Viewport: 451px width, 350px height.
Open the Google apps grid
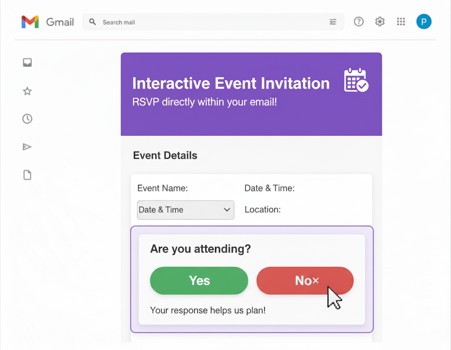401,22
